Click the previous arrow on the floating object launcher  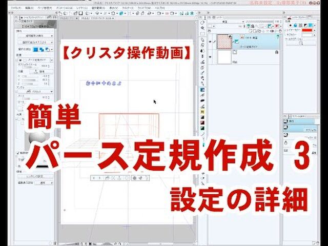click(x=94, y=178)
